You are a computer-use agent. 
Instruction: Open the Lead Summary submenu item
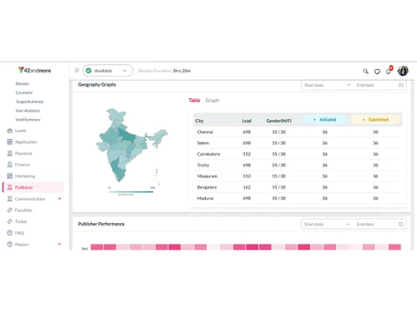pos(28,120)
